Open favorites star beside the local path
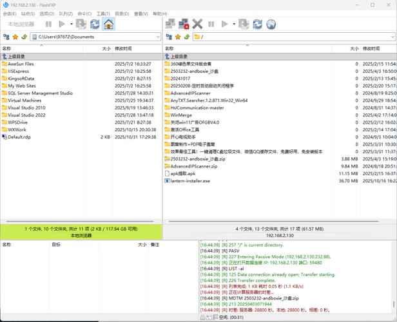 pos(15,37)
